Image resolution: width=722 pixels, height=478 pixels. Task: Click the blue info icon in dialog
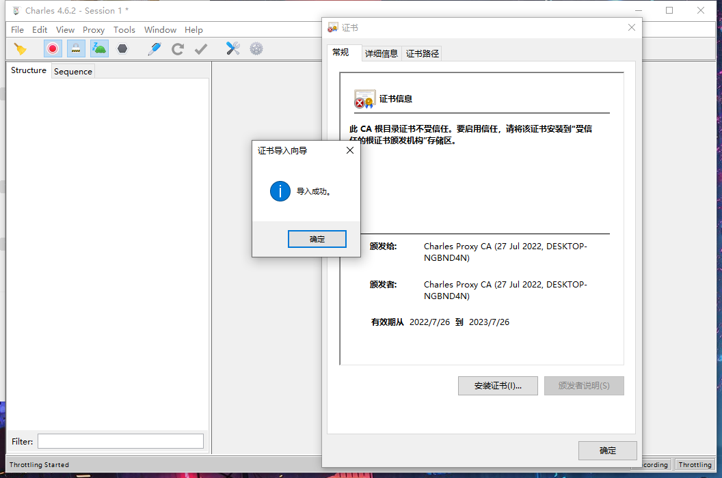(x=280, y=191)
